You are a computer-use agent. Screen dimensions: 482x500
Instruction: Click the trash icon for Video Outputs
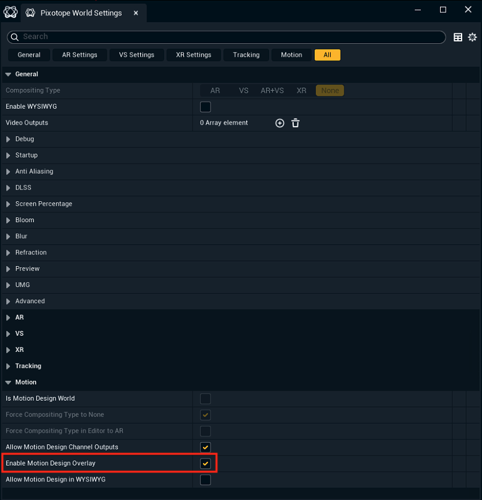coord(296,123)
